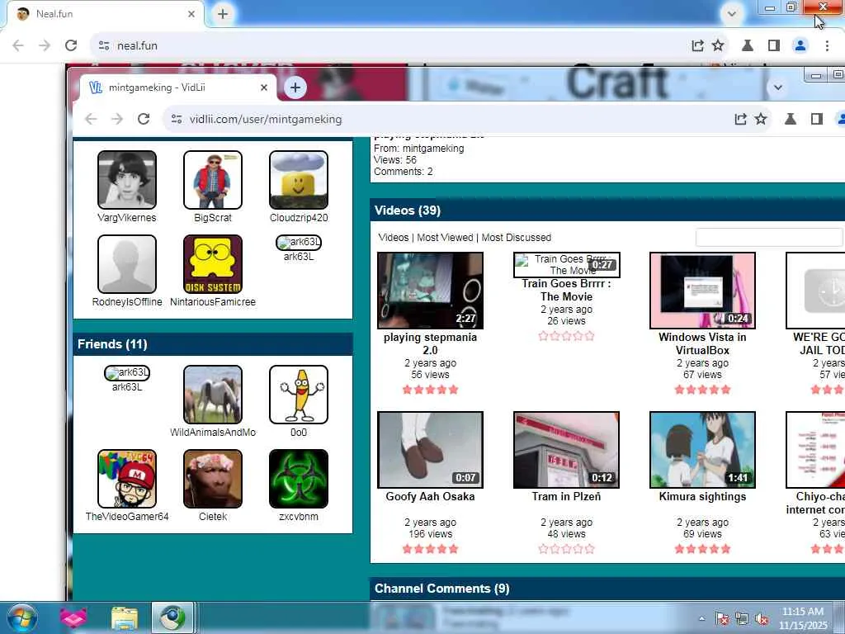
Task: Open Action Center flag tray icon
Action: point(722,619)
